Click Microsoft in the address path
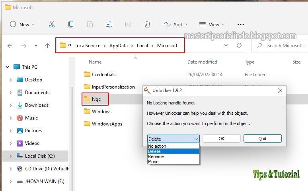This screenshot has height=191, width=308. click(x=167, y=46)
